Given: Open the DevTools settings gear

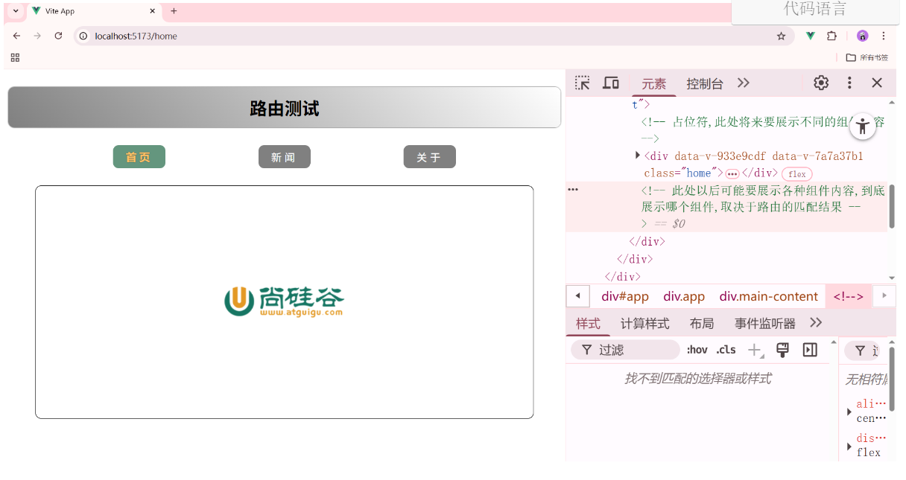Looking at the screenshot, I should 821,83.
